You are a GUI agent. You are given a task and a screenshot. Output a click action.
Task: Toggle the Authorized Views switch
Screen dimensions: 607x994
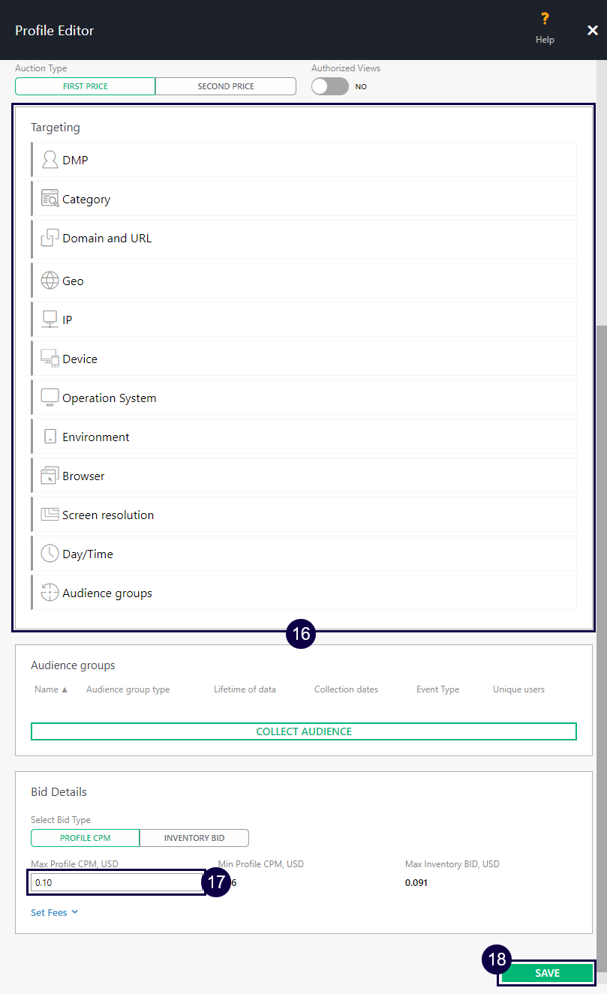(x=330, y=86)
